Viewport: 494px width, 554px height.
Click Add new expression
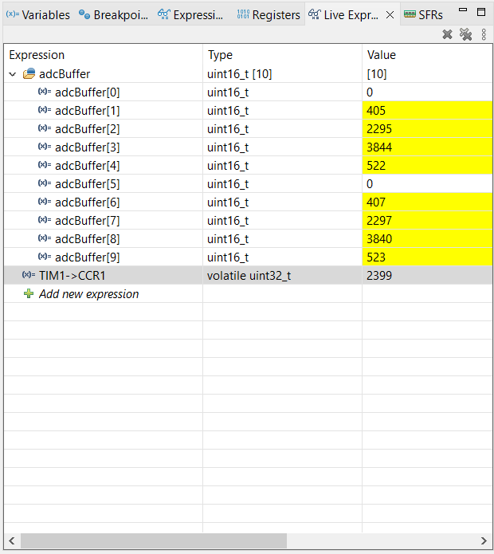coord(88,294)
